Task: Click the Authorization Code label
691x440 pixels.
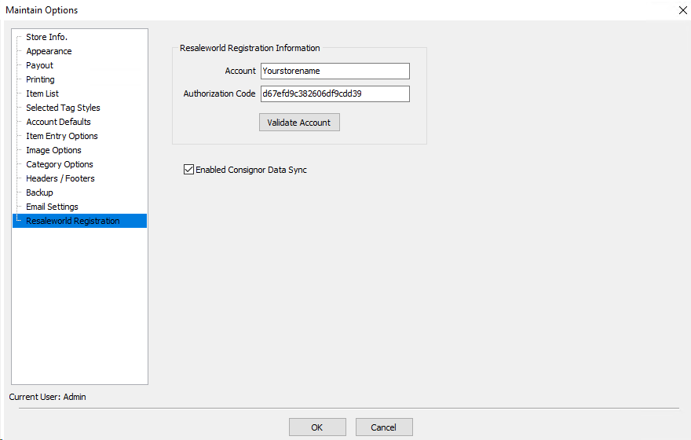Action: 219,94
